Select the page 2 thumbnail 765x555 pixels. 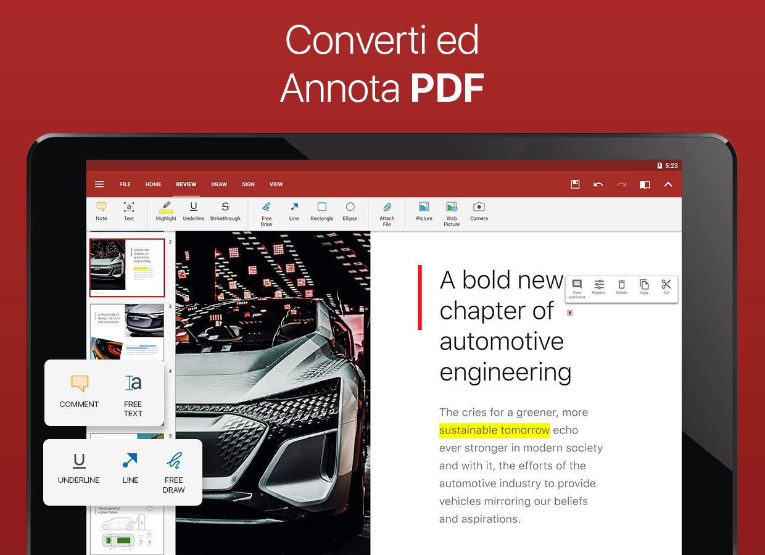click(127, 268)
